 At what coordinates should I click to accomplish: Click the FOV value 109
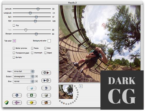click(54, 21)
